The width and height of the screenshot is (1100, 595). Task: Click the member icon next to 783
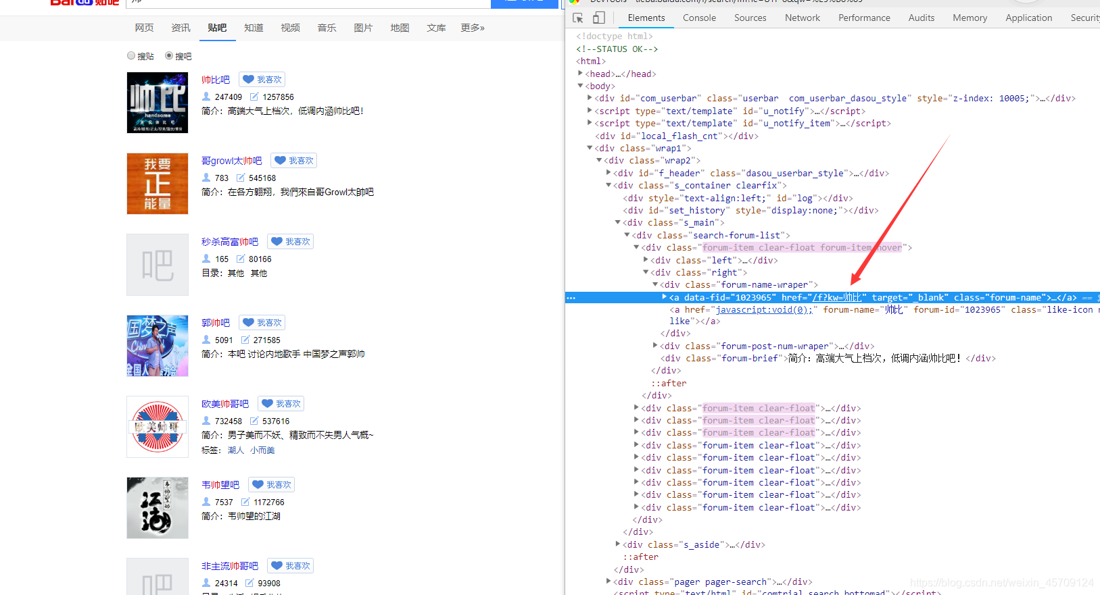(206, 178)
